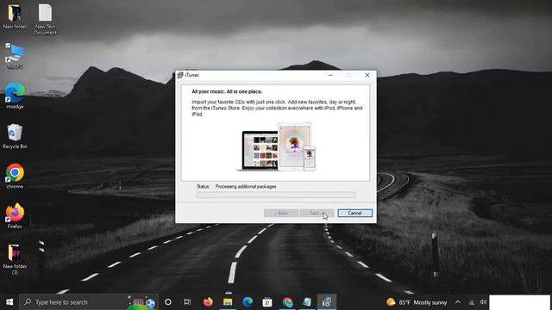Open the network status tray icon
The height and width of the screenshot is (310, 552).
[x=472, y=302]
